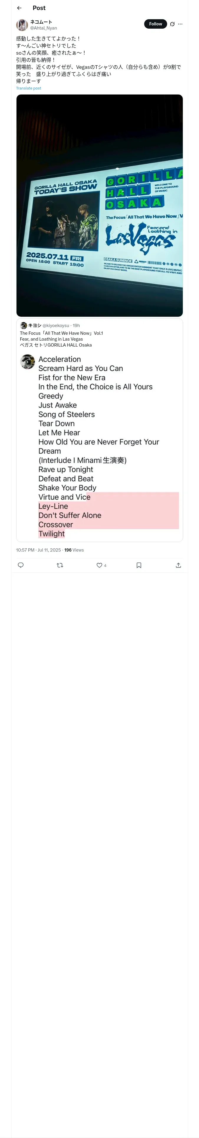This screenshot has height=1138, width=199.
Task: Click the small setlist author icon
Action: point(28,362)
